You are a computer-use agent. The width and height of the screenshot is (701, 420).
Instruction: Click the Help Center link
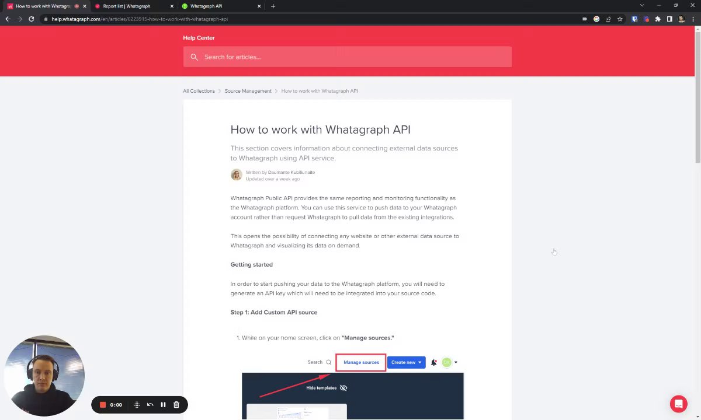[199, 38]
